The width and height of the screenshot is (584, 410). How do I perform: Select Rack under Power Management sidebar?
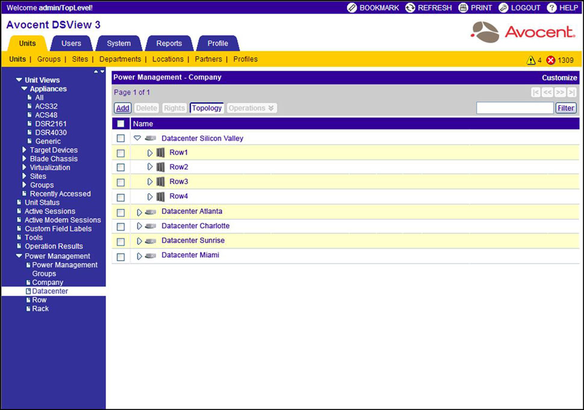click(x=40, y=309)
